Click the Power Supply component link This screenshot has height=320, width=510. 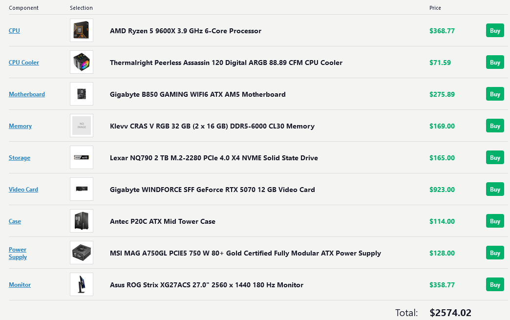pyautogui.click(x=18, y=253)
